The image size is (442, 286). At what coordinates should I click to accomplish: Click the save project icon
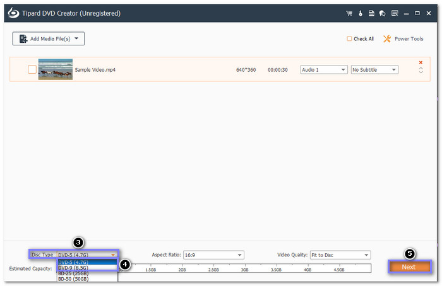pyautogui.click(x=371, y=13)
